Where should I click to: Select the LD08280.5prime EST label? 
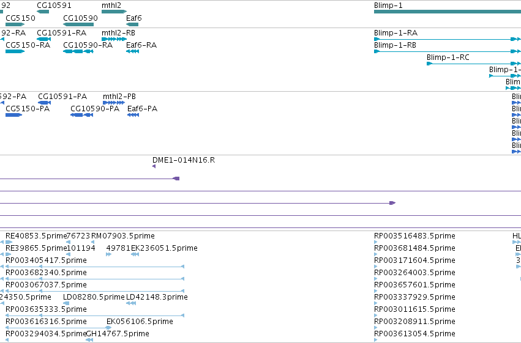point(94,297)
